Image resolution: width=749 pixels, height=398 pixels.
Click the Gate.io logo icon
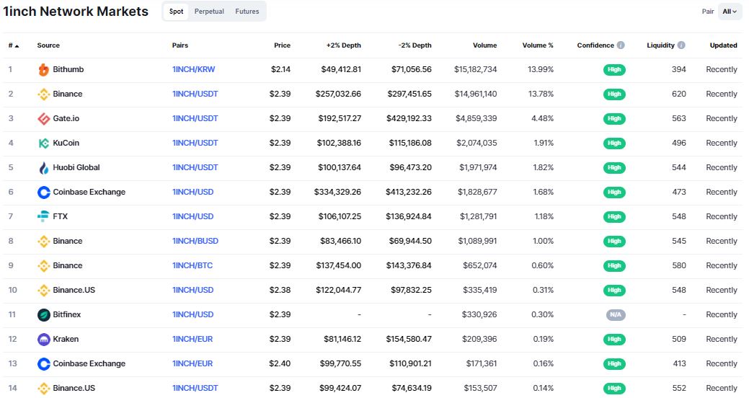pos(43,118)
